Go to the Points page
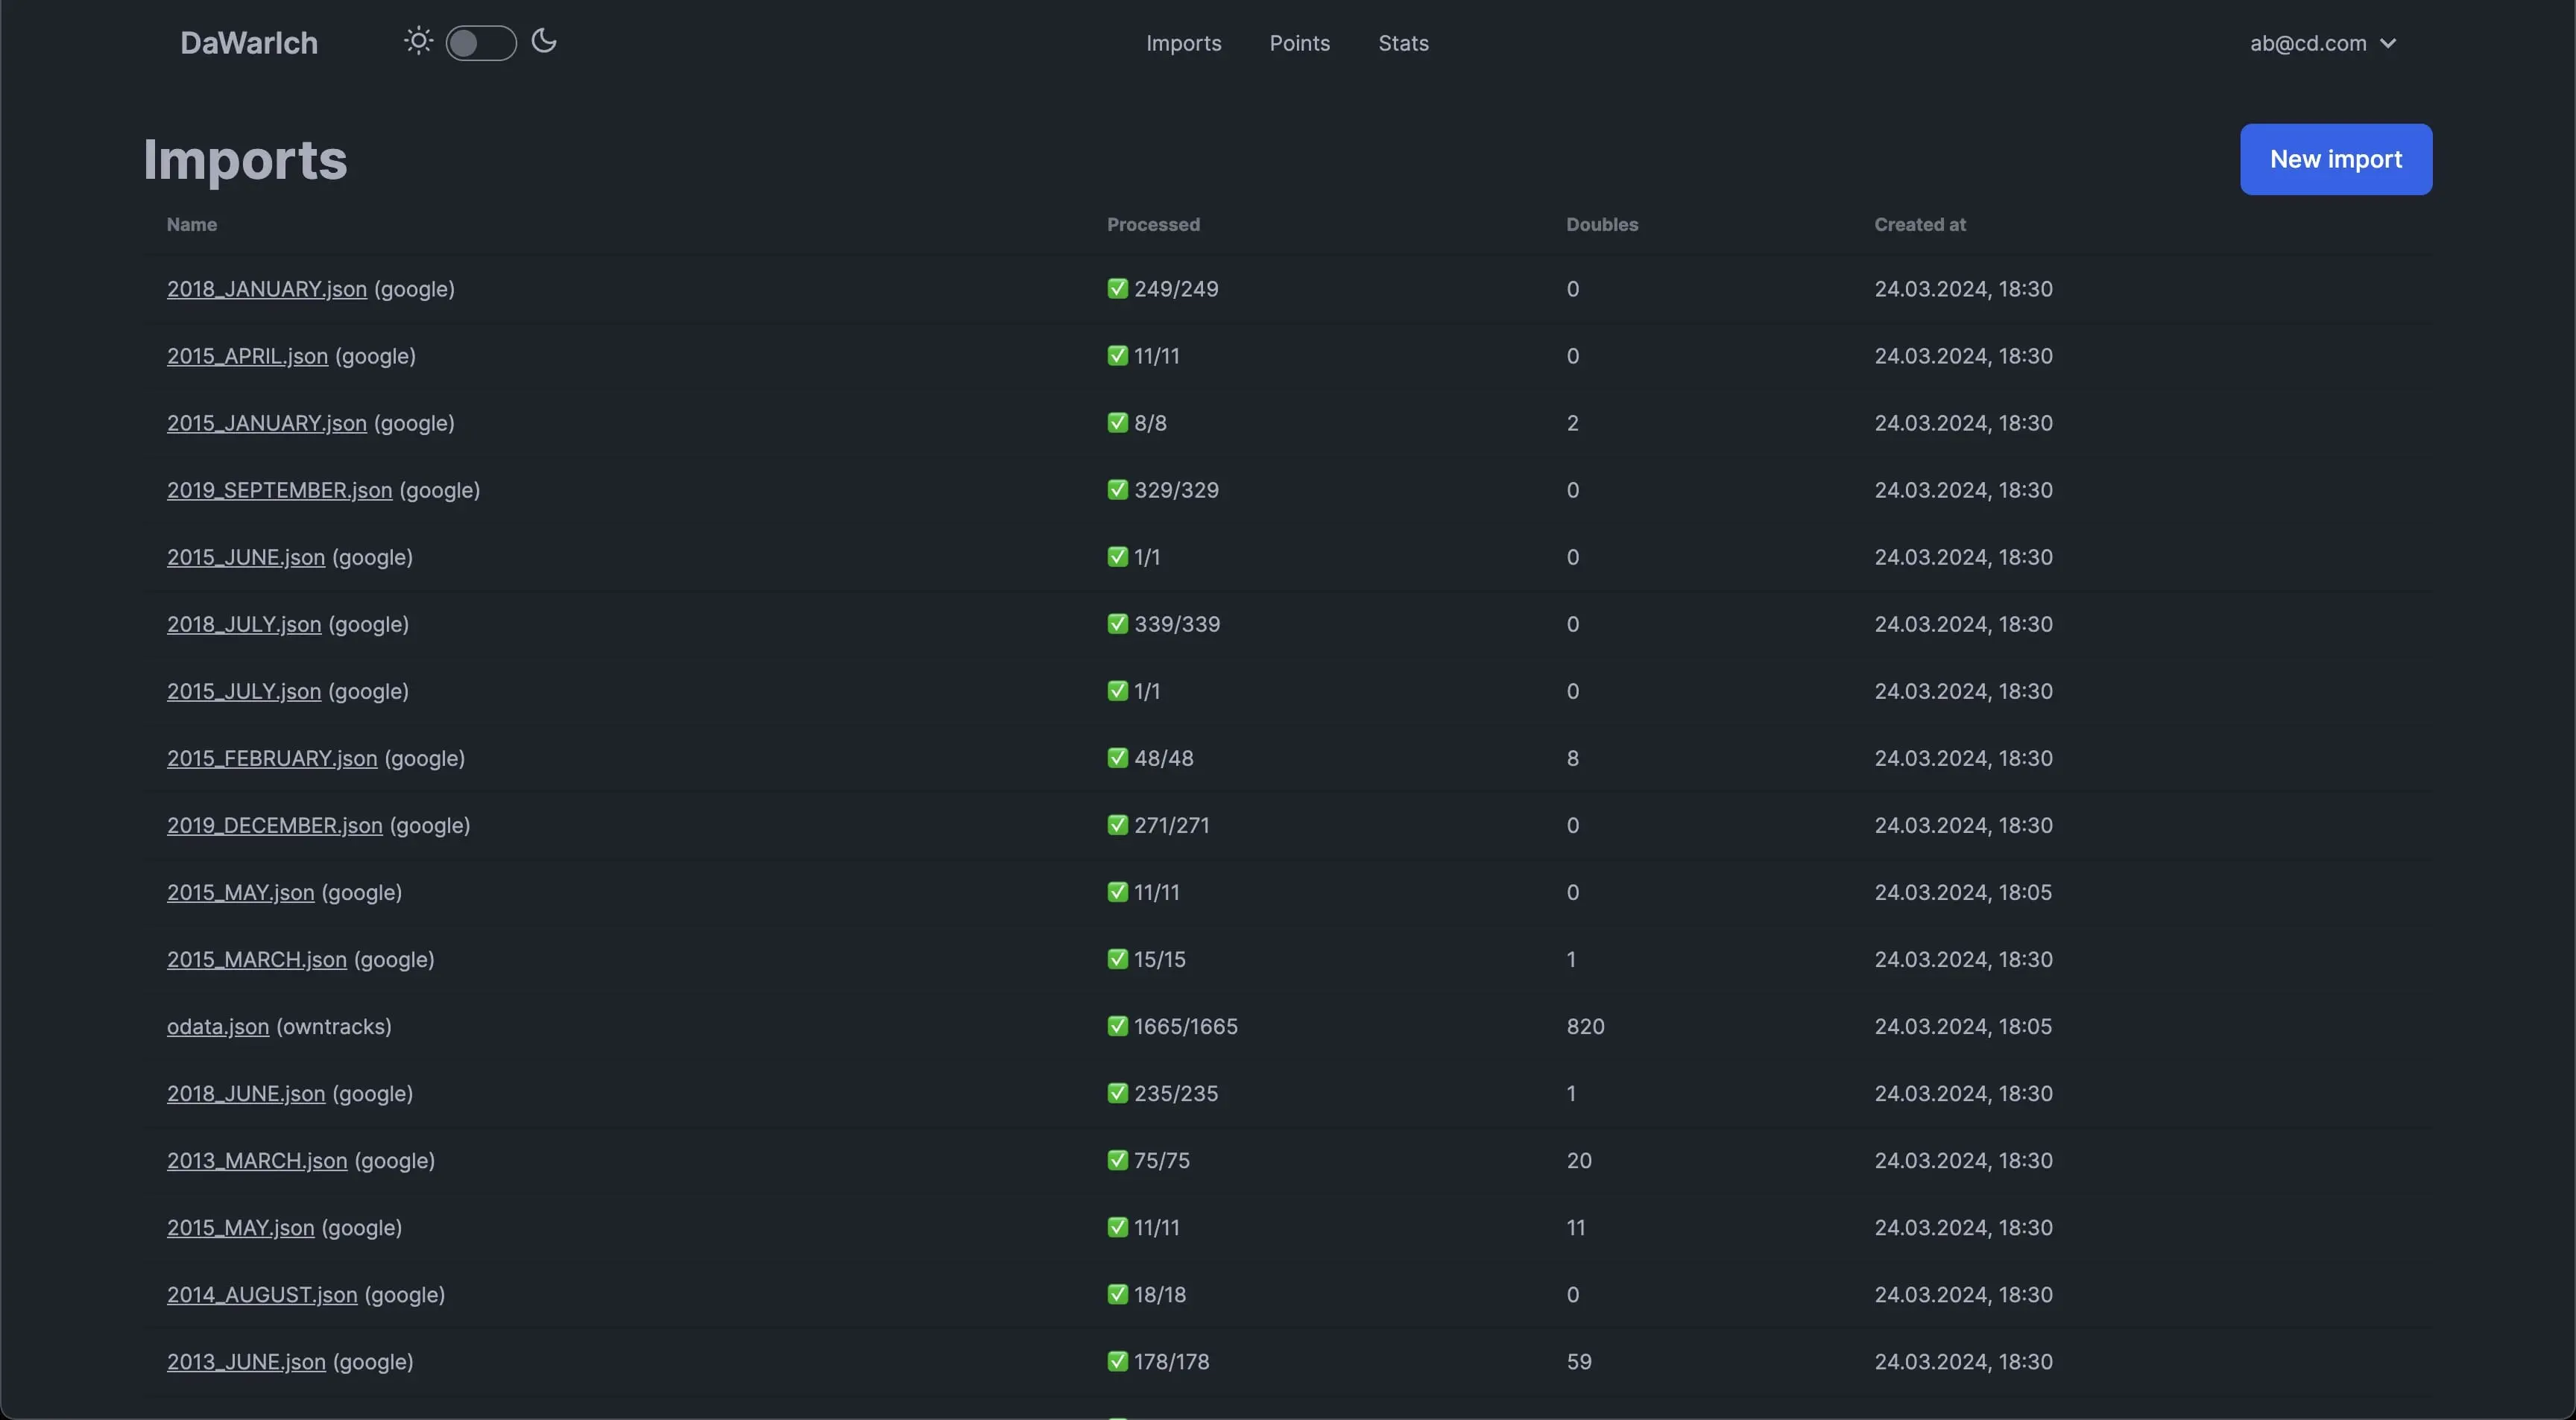Viewport: 2576px width, 1420px height. pyautogui.click(x=1299, y=43)
